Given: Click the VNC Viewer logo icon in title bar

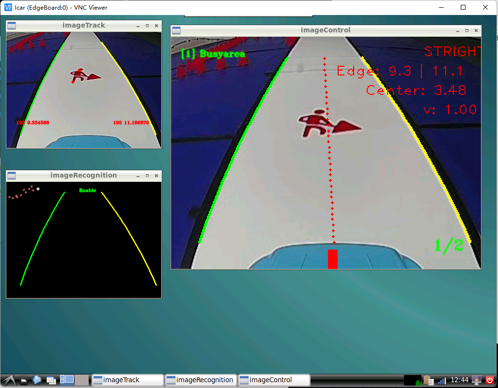Looking at the screenshot, I should [x=8, y=7].
